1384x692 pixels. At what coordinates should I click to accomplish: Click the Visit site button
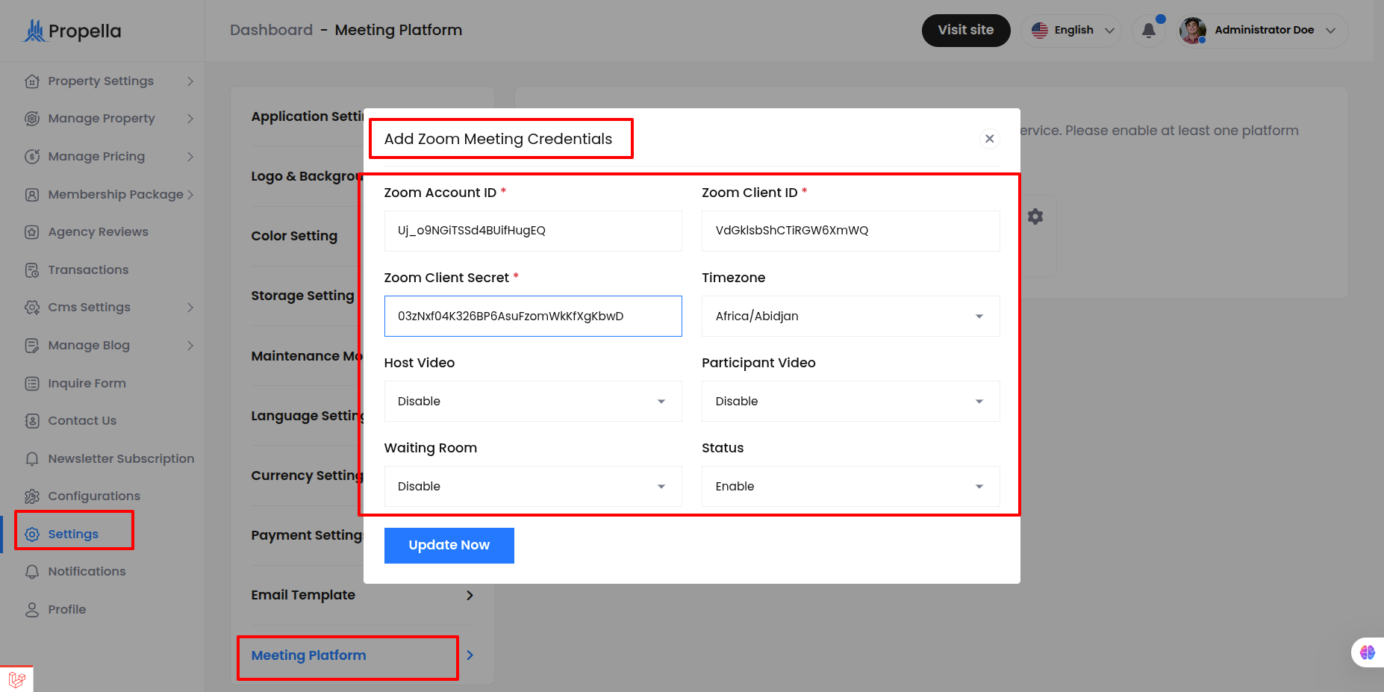(966, 31)
